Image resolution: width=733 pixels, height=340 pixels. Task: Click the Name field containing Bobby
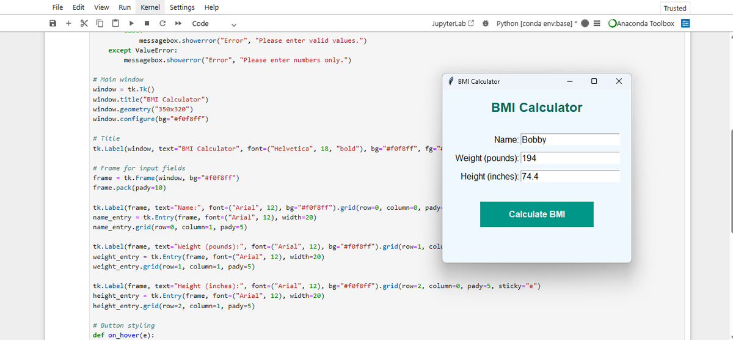coord(570,139)
